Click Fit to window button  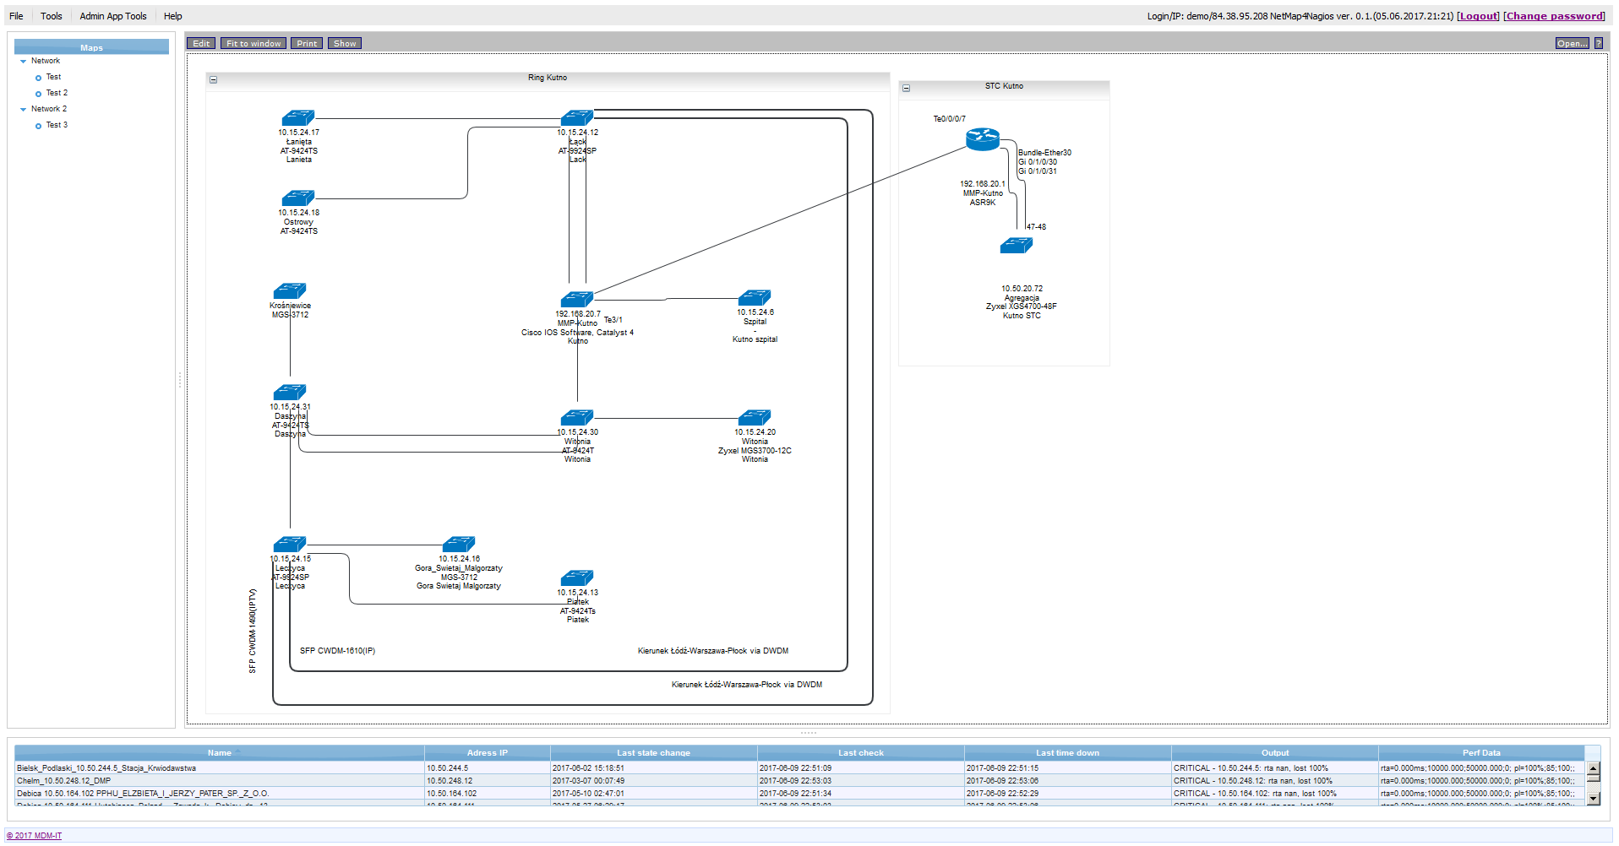tap(253, 43)
